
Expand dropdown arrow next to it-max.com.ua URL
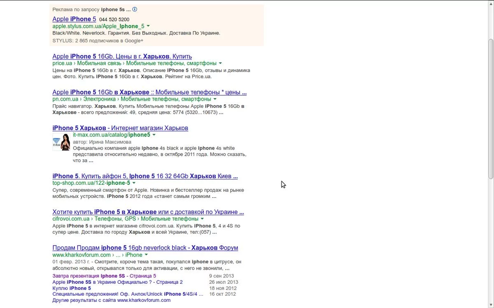click(154, 135)
